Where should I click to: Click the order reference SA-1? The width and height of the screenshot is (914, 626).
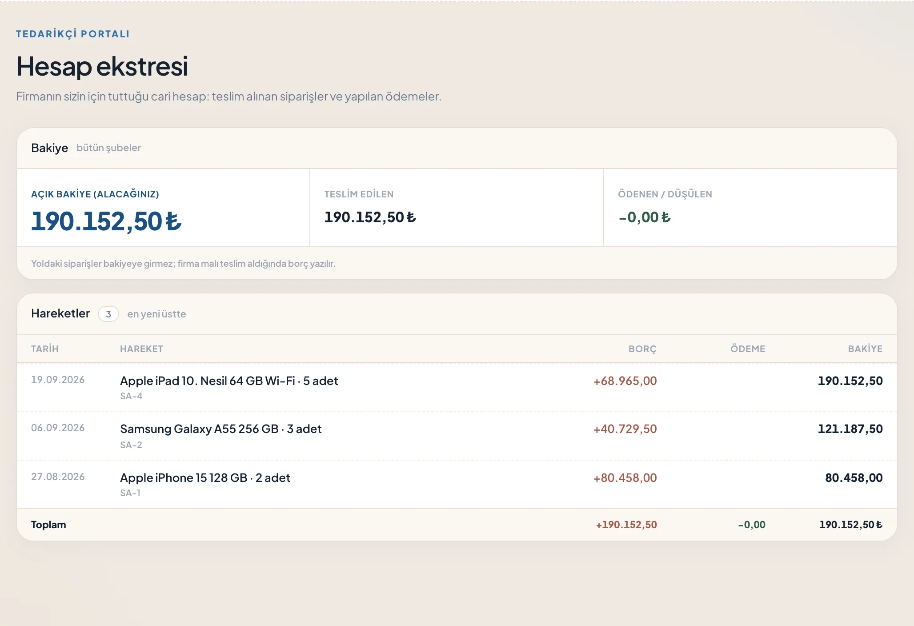(x=130, y=493)
